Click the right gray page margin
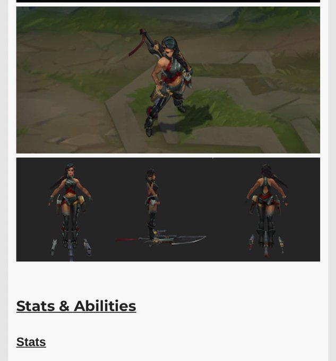This screenshot has width=336, height=361. (x=332, y=180)
